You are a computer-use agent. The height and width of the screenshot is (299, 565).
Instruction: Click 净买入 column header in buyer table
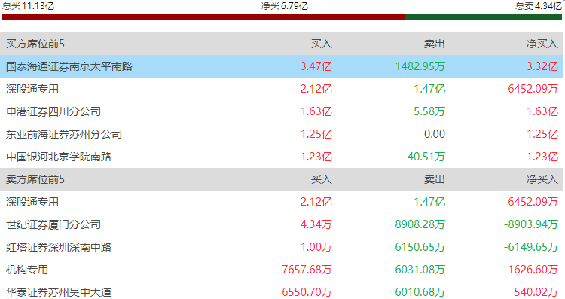(x=542, y=44)
